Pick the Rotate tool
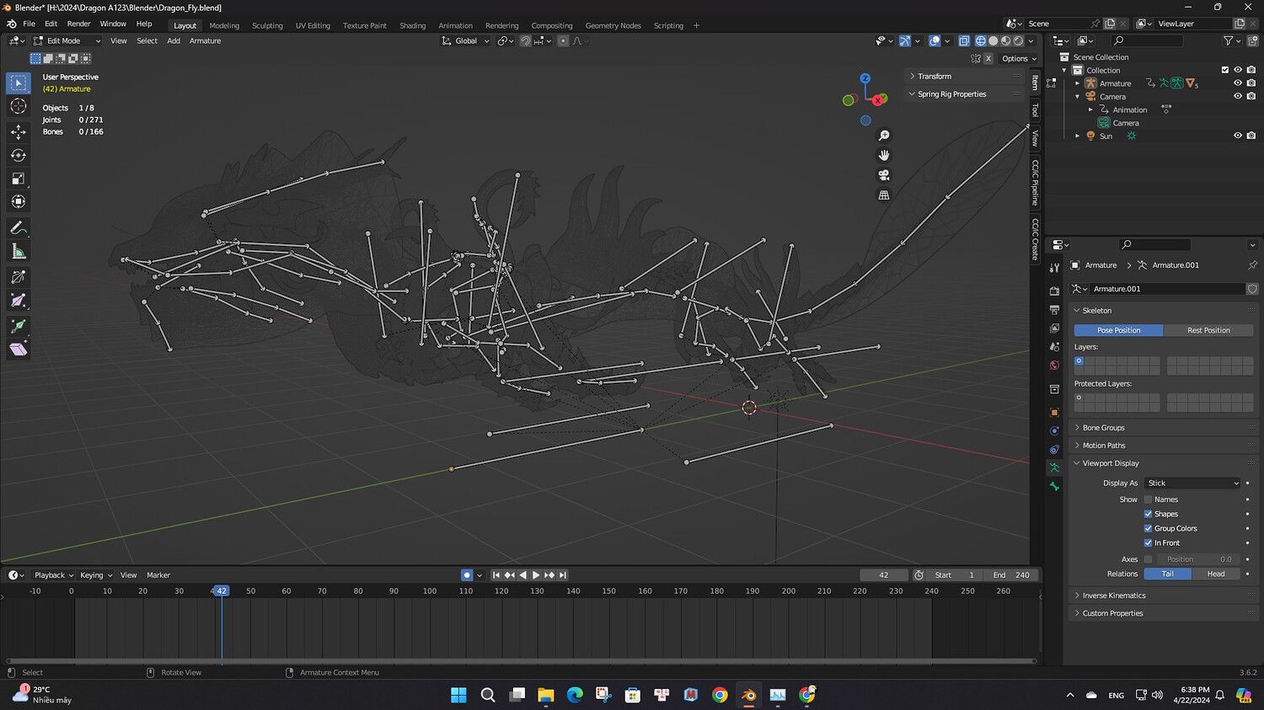 pyautogui.click(x=19, y=155)
